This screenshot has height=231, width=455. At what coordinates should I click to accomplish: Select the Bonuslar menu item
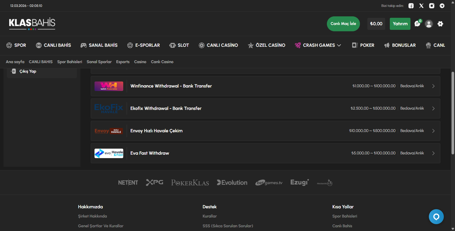pos(400,45)
